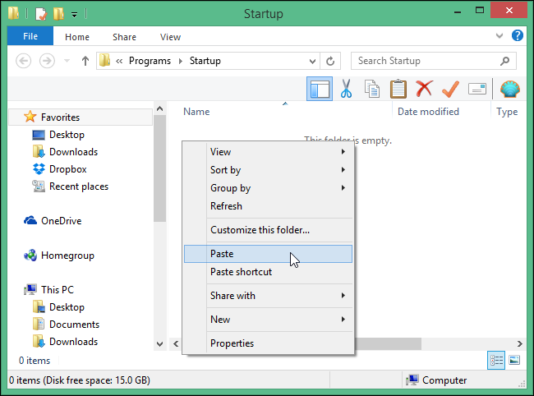
Task: Click the blue File button
Action: [x=30, y=37]
